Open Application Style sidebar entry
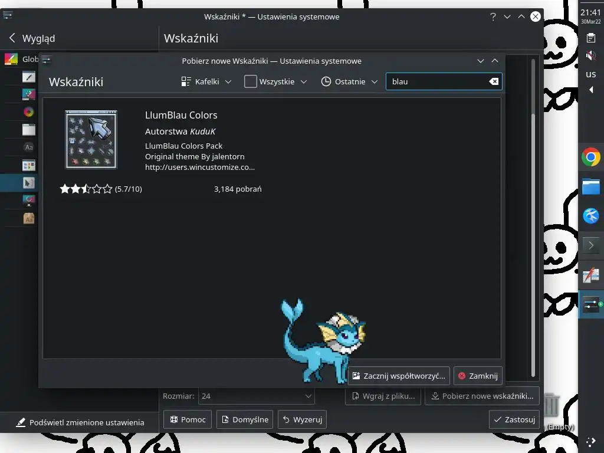The height and width of the screenshot is (453, 604). click(x=28, y=77)
